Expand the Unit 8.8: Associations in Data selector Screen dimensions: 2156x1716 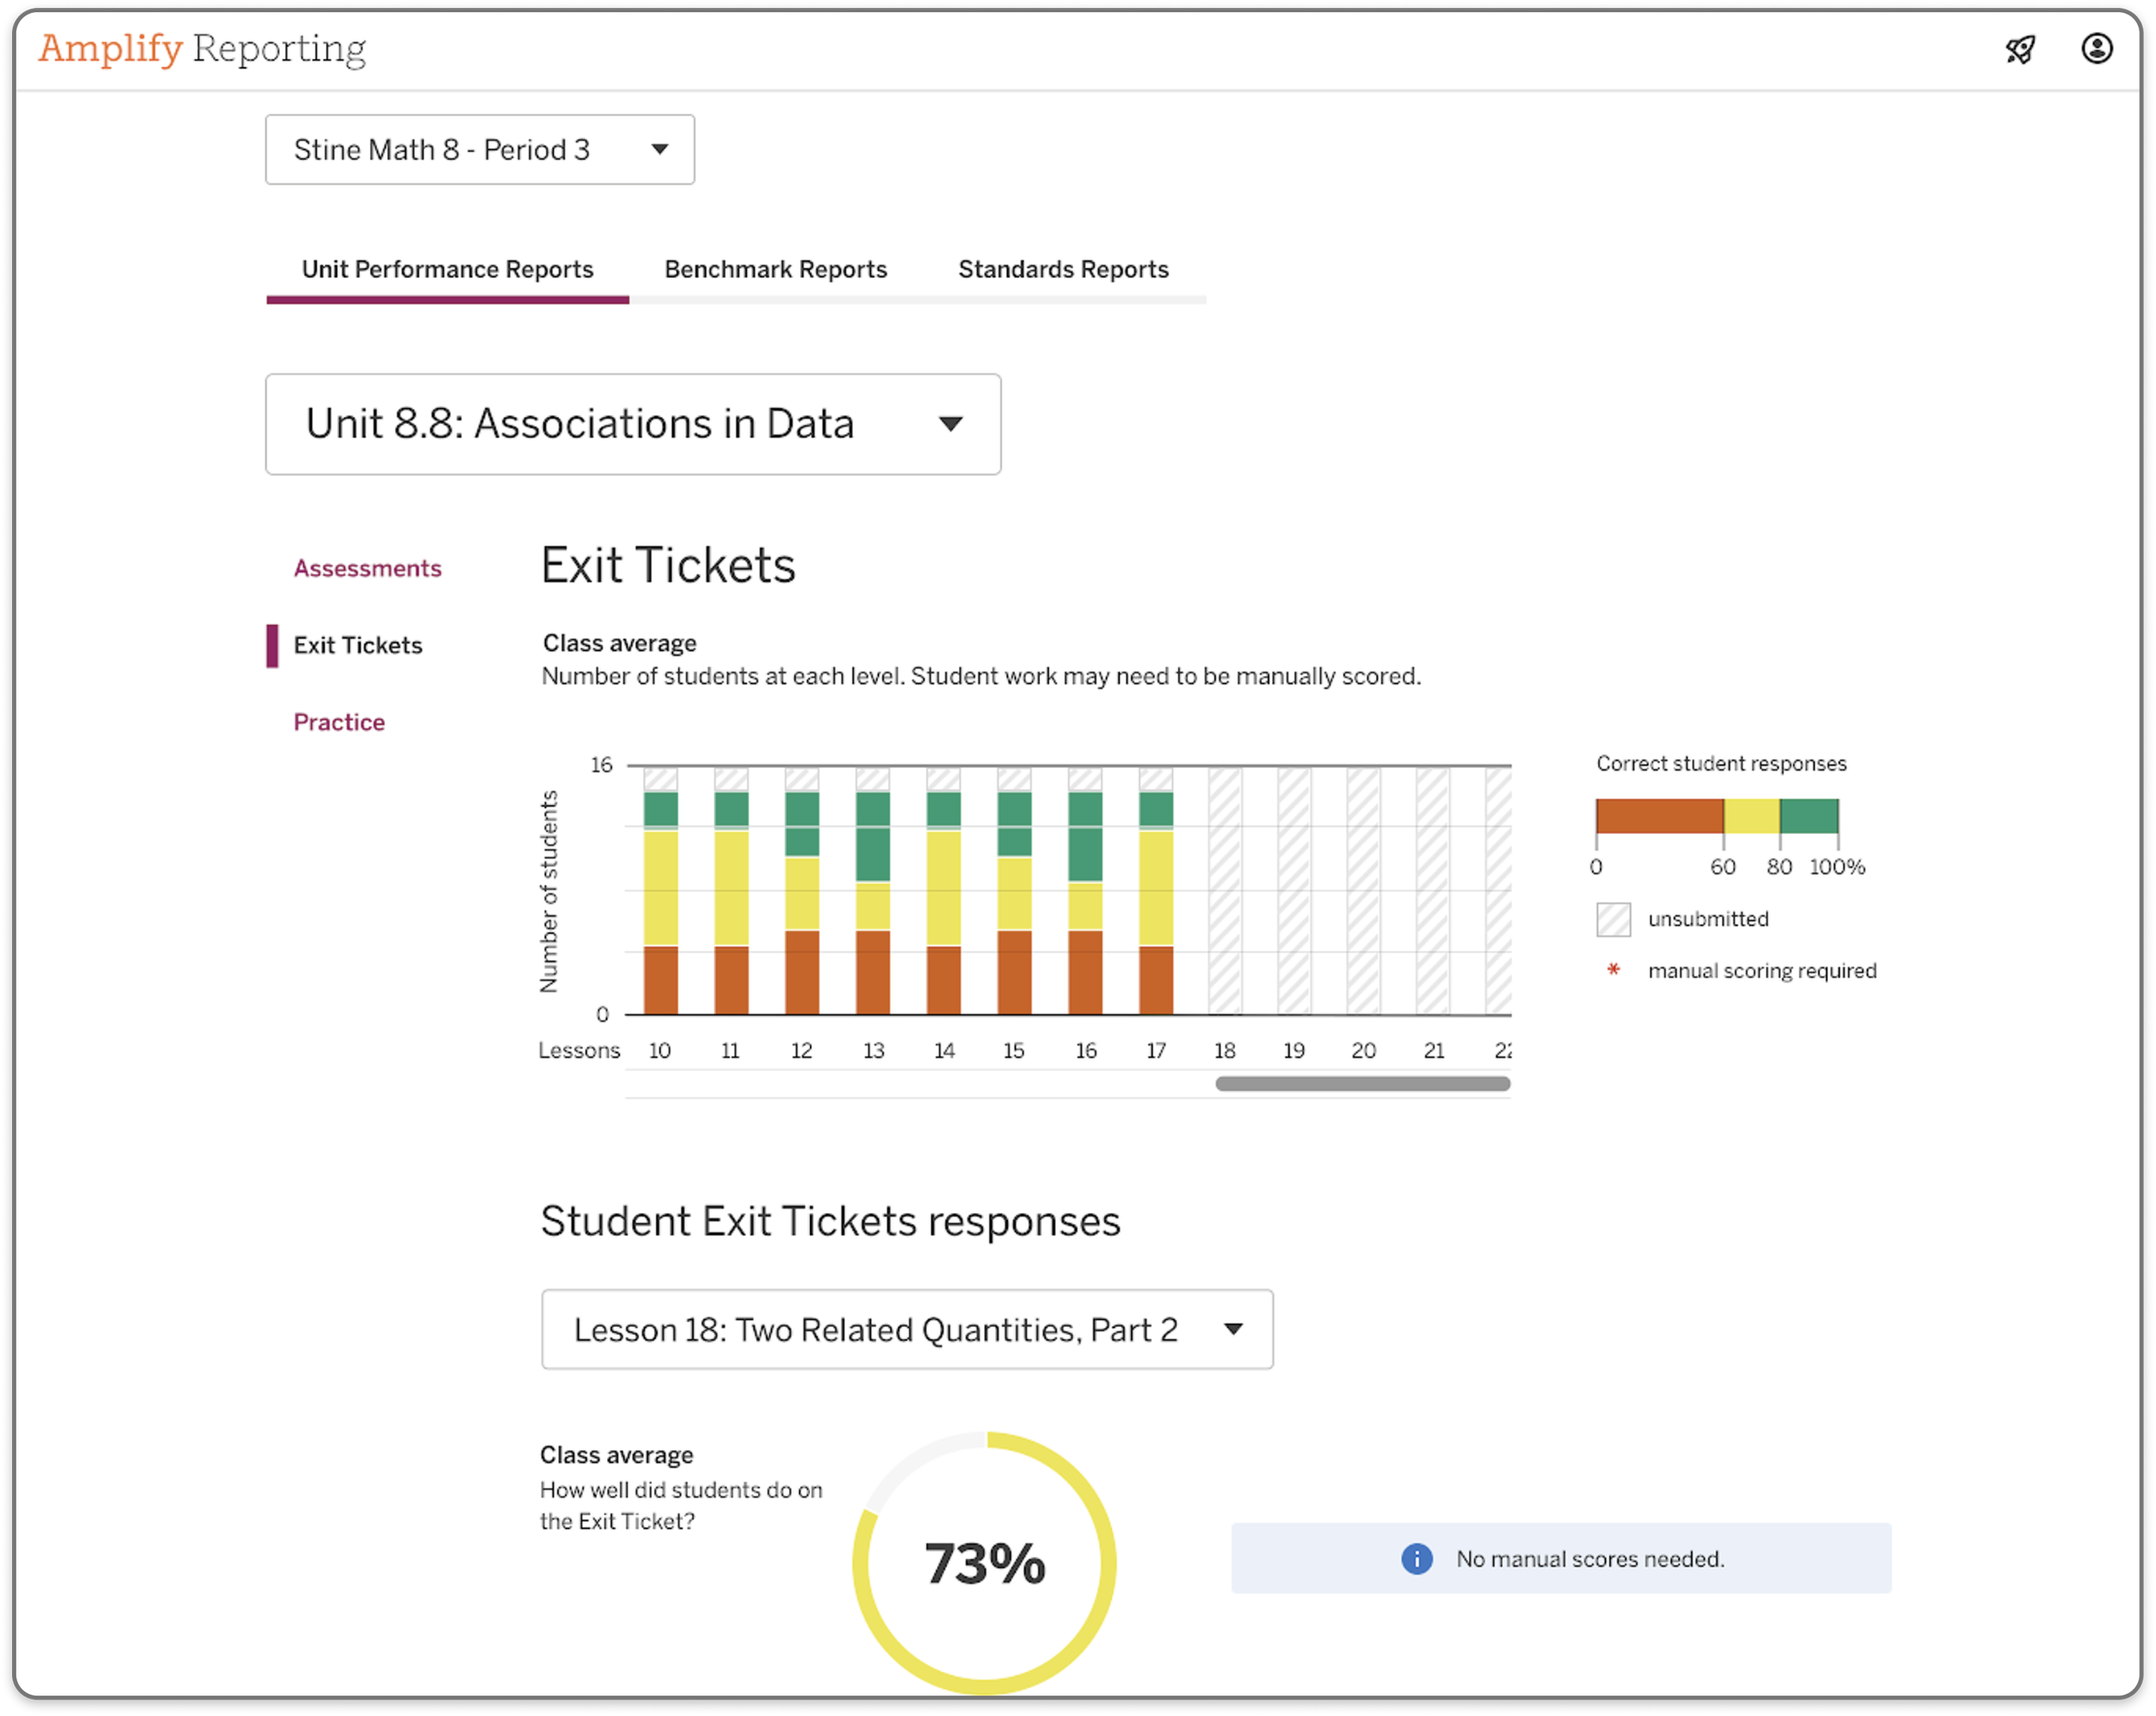click(x=633, y=424)
